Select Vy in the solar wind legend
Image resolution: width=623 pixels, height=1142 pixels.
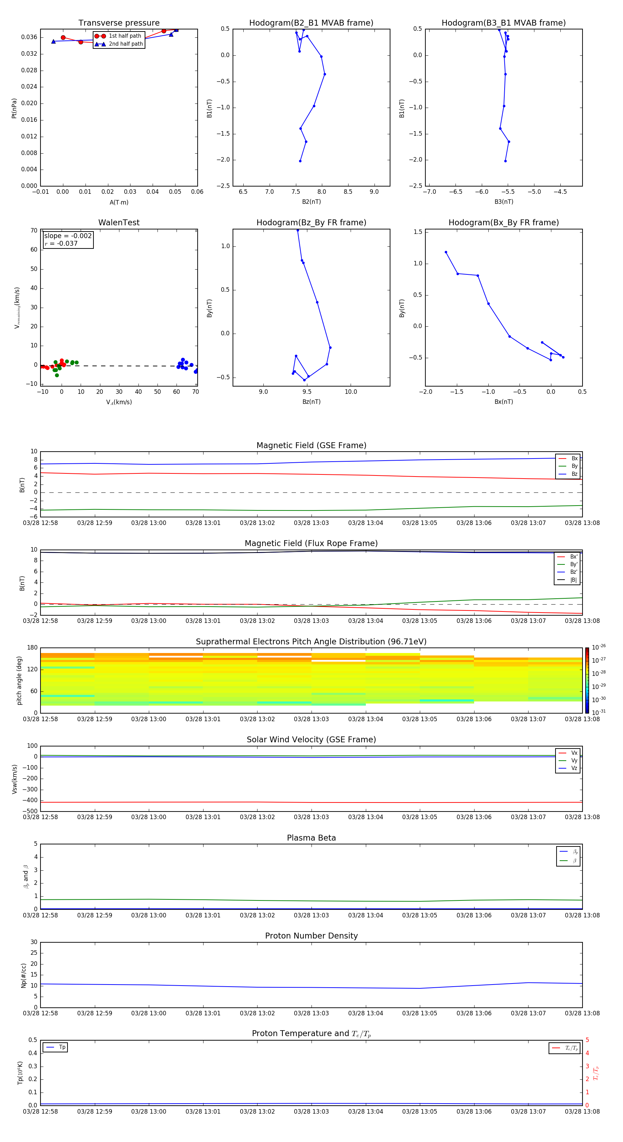(x=568, y=760)
